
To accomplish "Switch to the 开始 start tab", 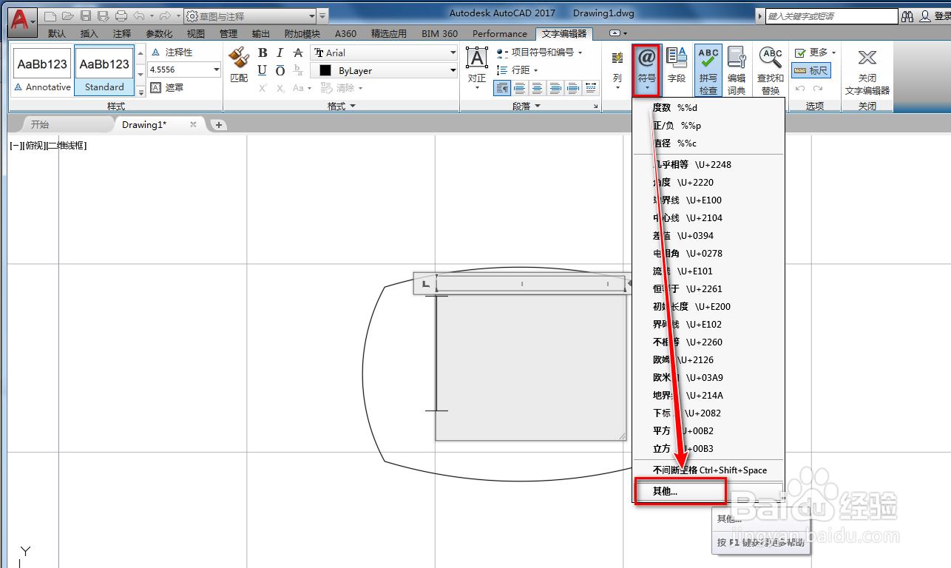I will coord(40,124).
